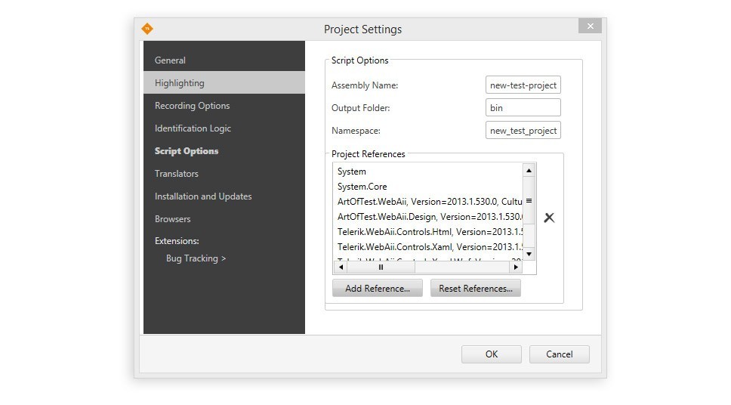
Task: Click the Add Reference button
Action: 378,289
